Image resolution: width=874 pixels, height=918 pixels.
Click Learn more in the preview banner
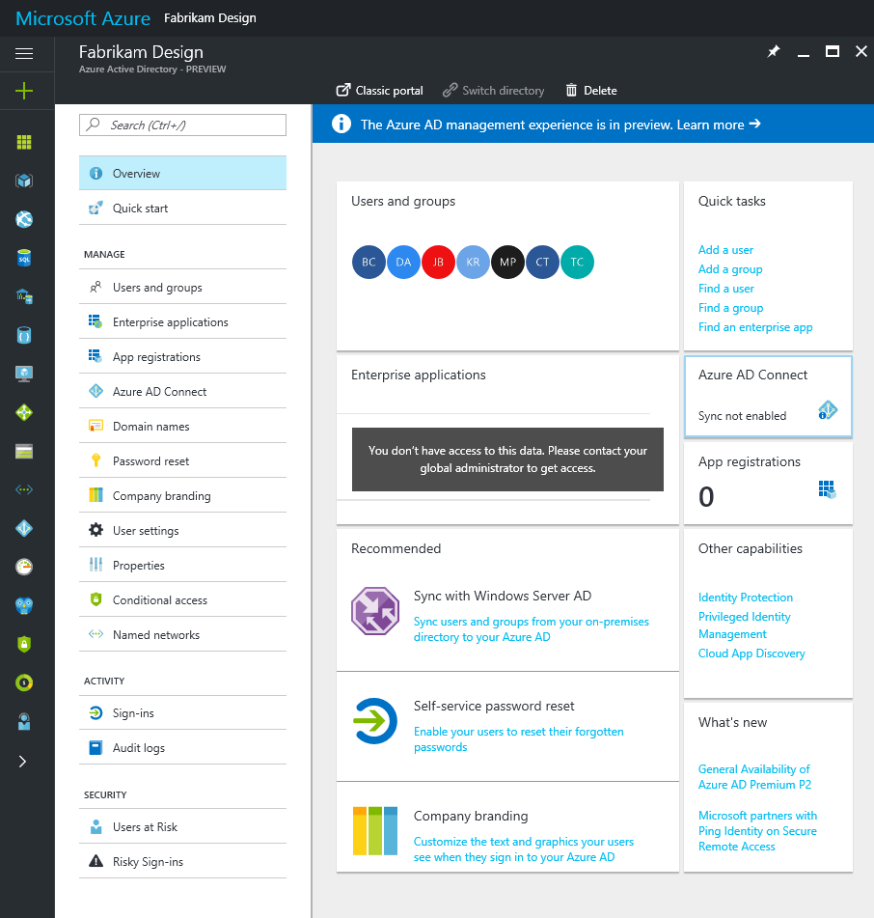click(719, 125)
